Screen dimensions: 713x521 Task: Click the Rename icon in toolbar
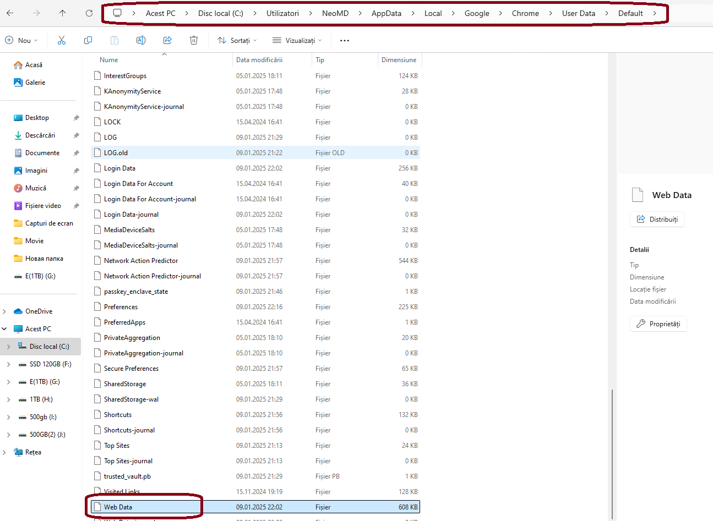[141, 40]
